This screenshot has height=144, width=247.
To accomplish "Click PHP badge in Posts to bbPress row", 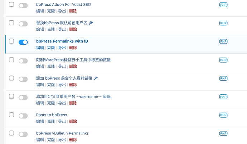I will 223,115.
